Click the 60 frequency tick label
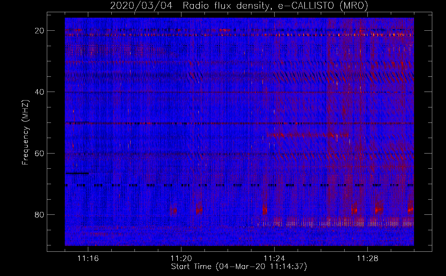Viewport: 446px width, 276px height. 40,153
